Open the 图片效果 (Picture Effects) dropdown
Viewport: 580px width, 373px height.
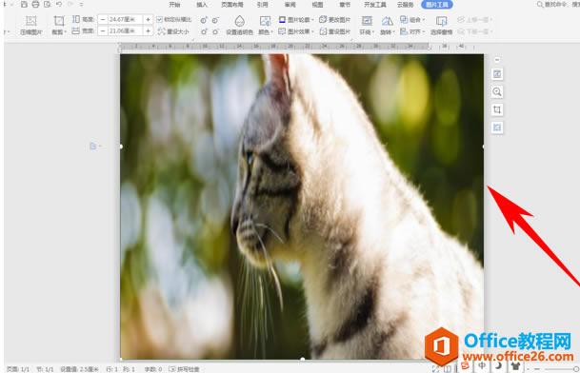pos(296,31)
